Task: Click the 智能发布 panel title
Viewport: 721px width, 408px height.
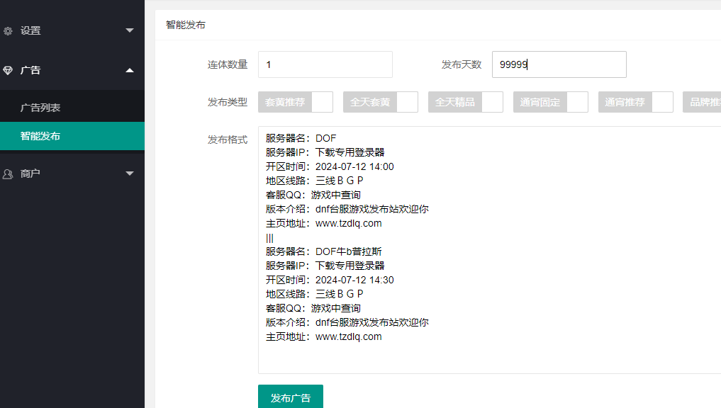Action: coord(186,25)
